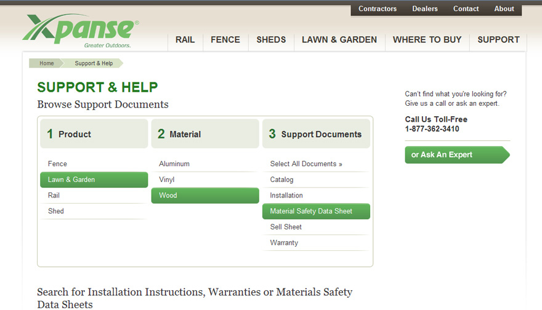This screenshot has height=310, width=542.
Task: Select the RAIL navigation tab
Action: (185, 40)
